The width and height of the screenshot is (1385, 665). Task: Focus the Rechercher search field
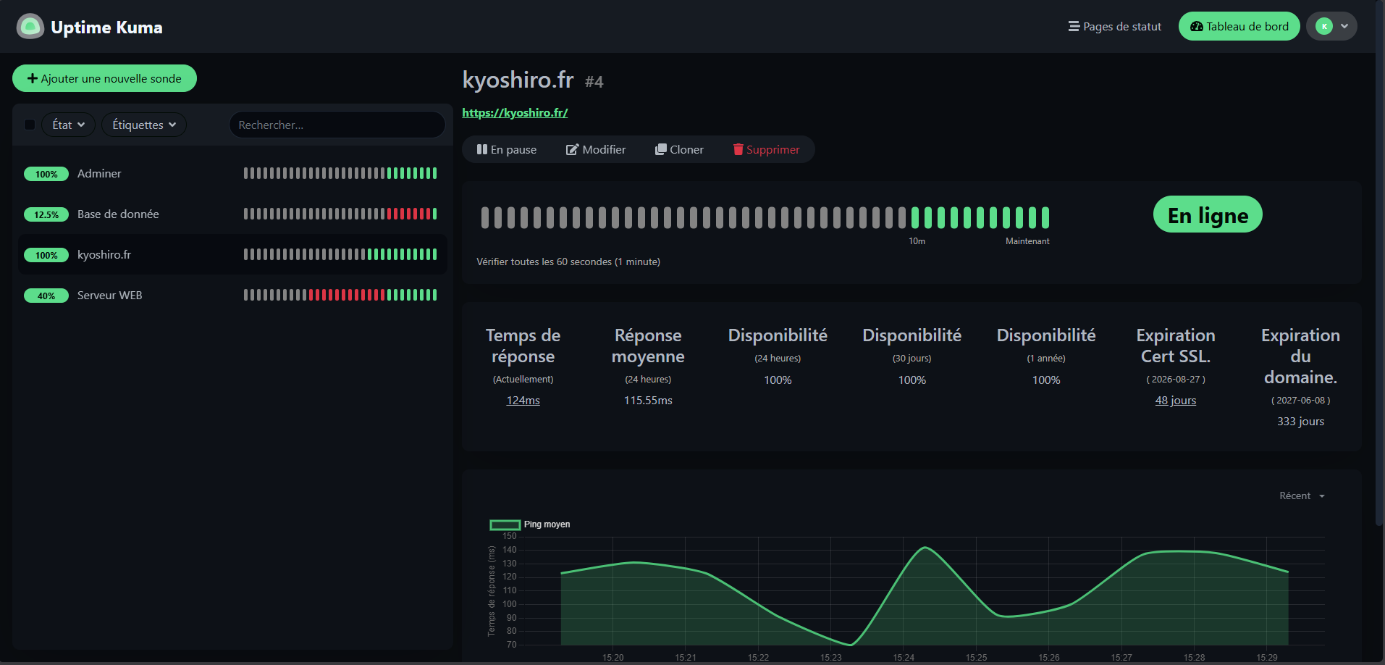[x=337, y=125]
